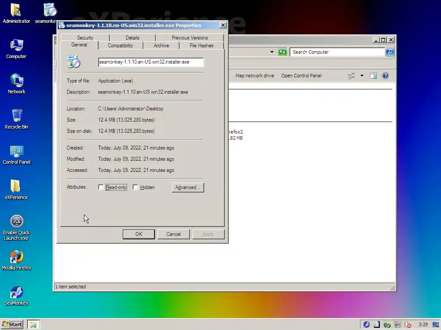Click Open Control Panel in Explorer toolbar
The width and height of the screenshot is (441, 330).
pyautogui.click(x=301, y=76)
